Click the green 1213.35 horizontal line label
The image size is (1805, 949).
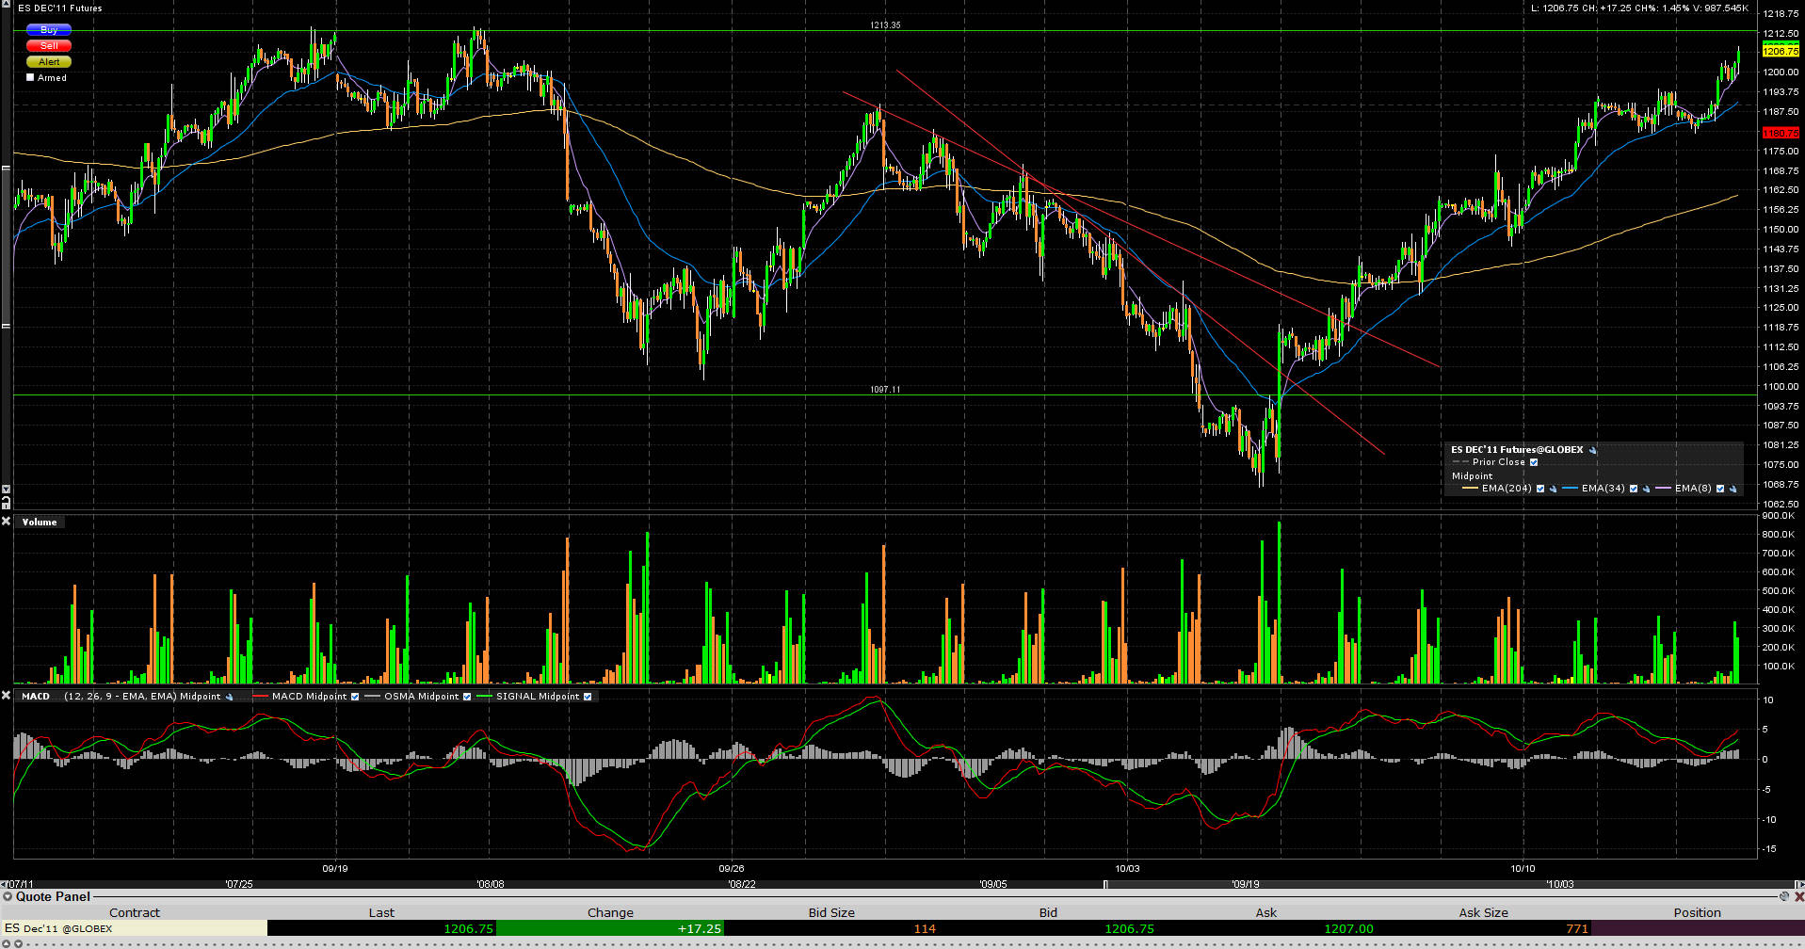pyautogui.click(x=885, y=25)
